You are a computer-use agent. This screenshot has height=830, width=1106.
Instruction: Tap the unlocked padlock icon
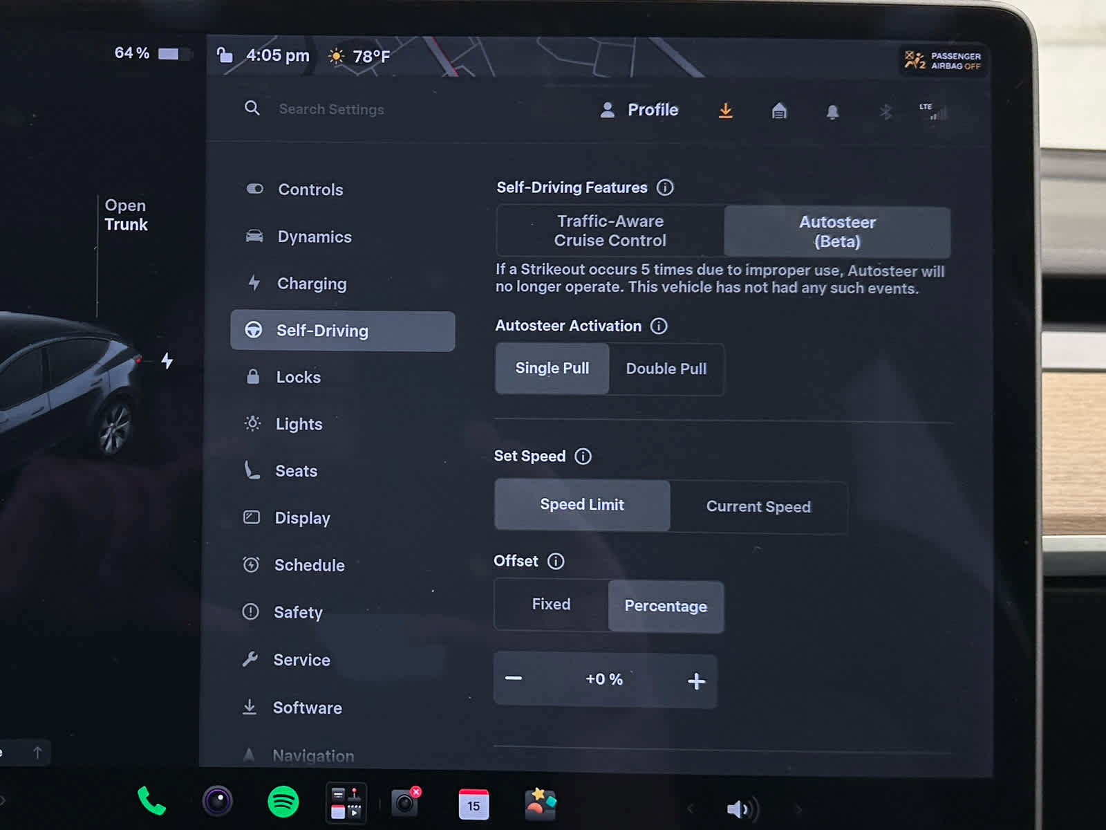click(225, 55)
